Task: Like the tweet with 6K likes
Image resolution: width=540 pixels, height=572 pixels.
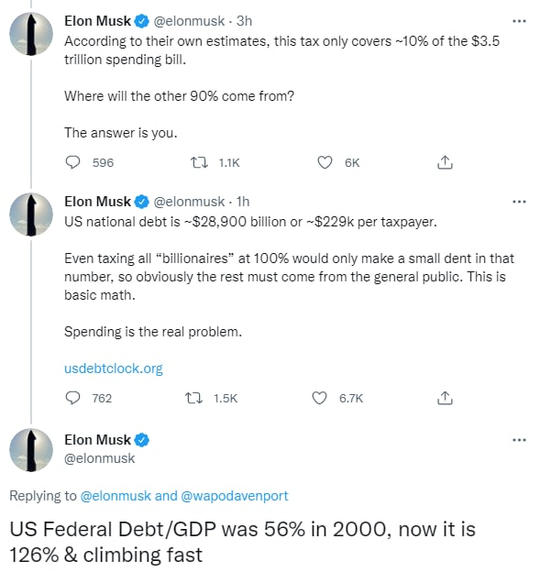Action: click(325, 162)
